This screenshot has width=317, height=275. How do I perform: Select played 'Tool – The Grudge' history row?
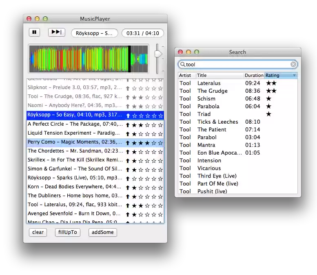[95, 97]
